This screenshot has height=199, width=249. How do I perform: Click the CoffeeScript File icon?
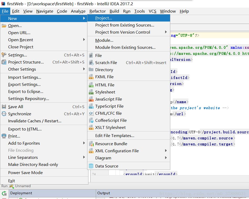[x=91, y=120]
